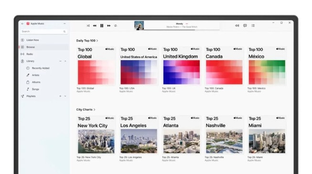Click the Library edit minus button

point(60,61)
